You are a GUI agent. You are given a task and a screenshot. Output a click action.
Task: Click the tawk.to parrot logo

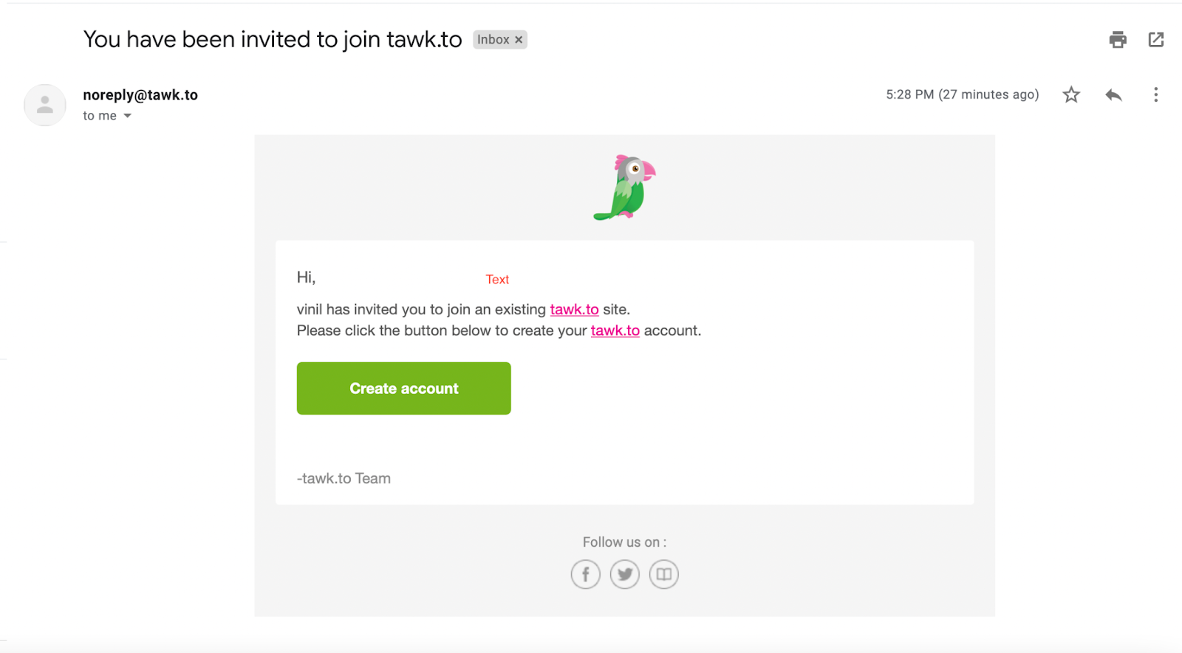625,187
